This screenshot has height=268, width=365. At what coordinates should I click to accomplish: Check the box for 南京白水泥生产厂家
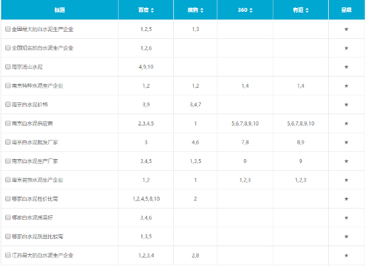(x=8, y=161)
